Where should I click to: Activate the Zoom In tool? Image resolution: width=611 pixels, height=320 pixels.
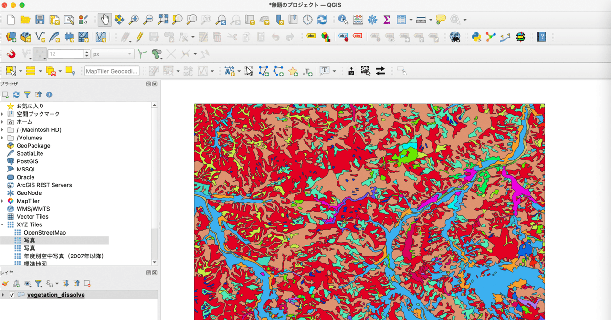click(134, 20)
